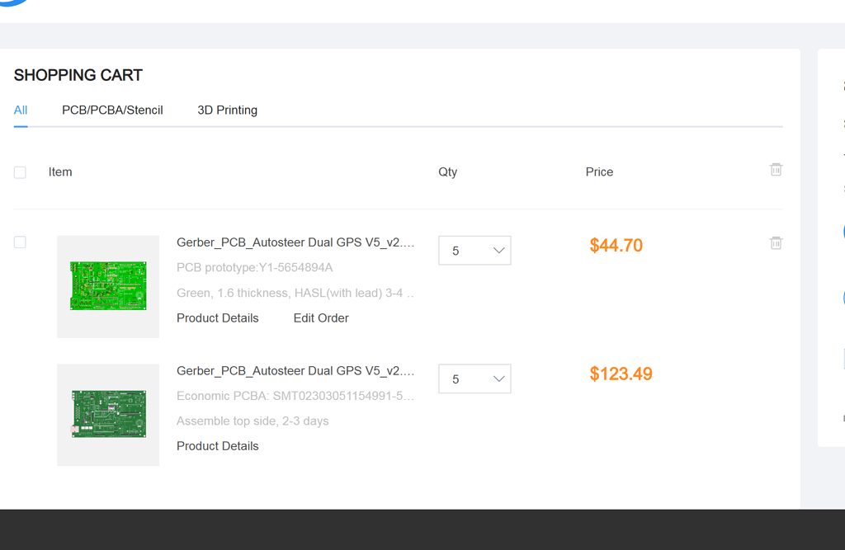Delete all cart items via header trash icon

point(776,168)
